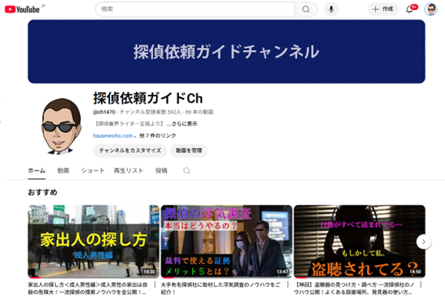Click the 探偵依頼ガイドチャンネル banner

[227, 52]
